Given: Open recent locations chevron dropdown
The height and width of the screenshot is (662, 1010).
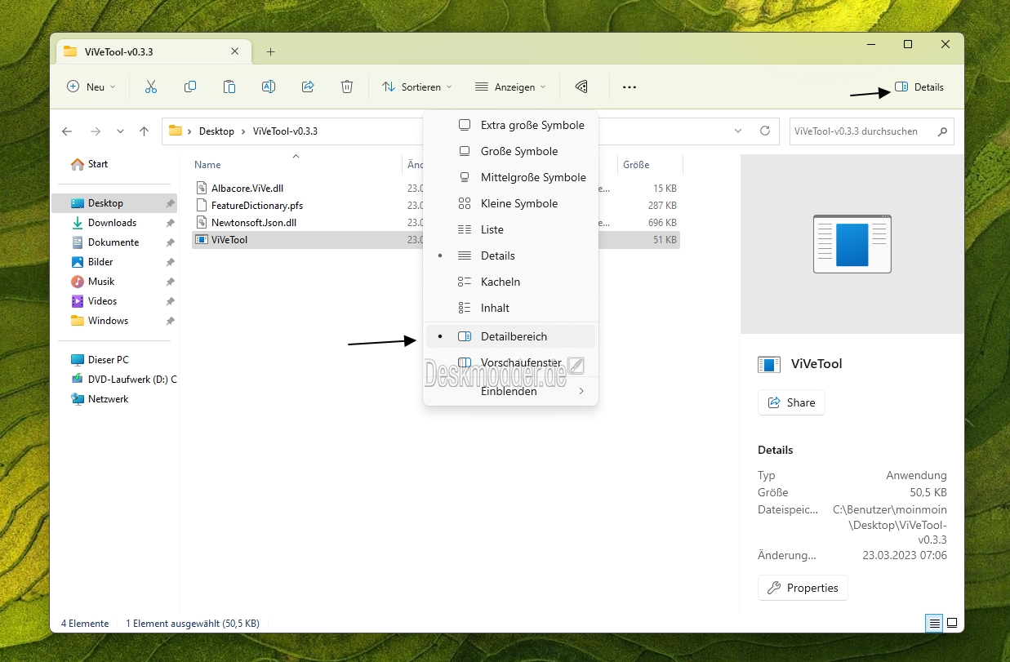Looking at the screenshot, I should tap(121, 131).
